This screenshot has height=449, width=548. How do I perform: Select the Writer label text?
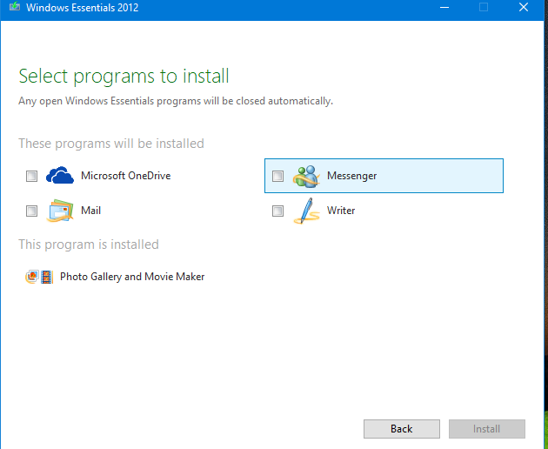[341, 211]
